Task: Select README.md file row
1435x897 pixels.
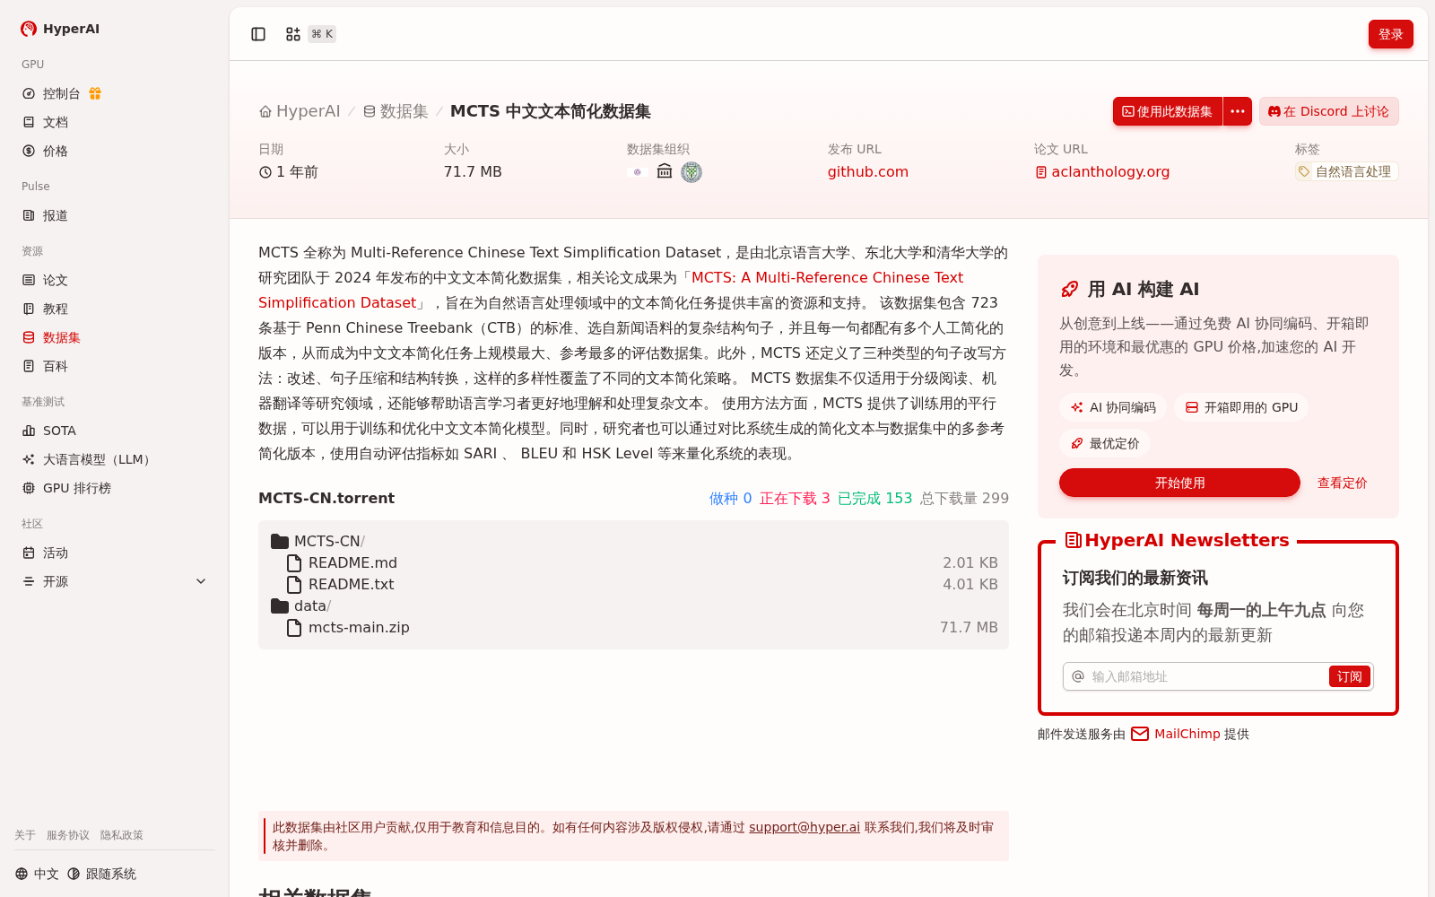Action: point(633,562)
